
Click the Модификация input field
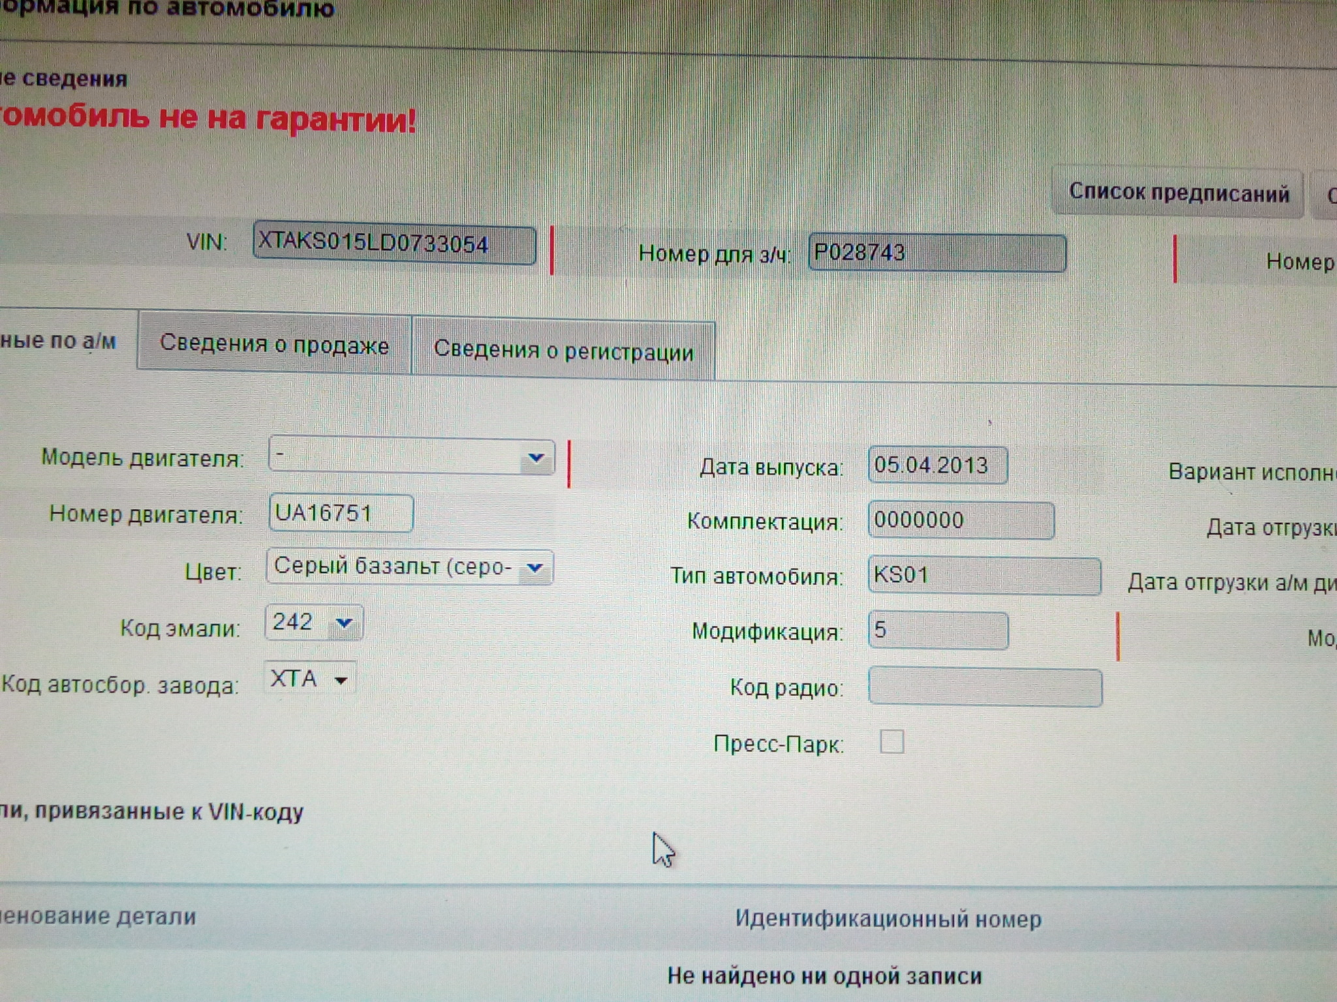[937, 631]
